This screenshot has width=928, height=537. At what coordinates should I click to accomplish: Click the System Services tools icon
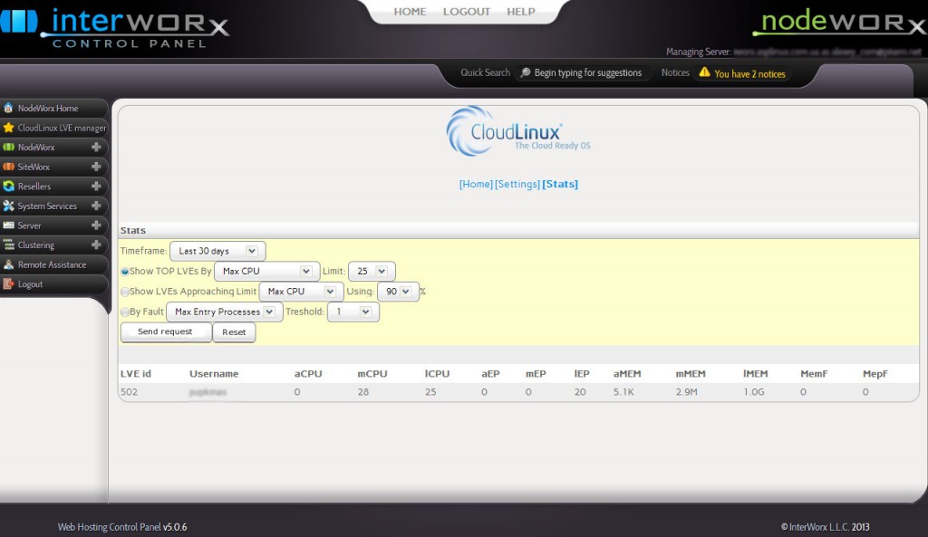pyautogui.click(x=8, y=206)
